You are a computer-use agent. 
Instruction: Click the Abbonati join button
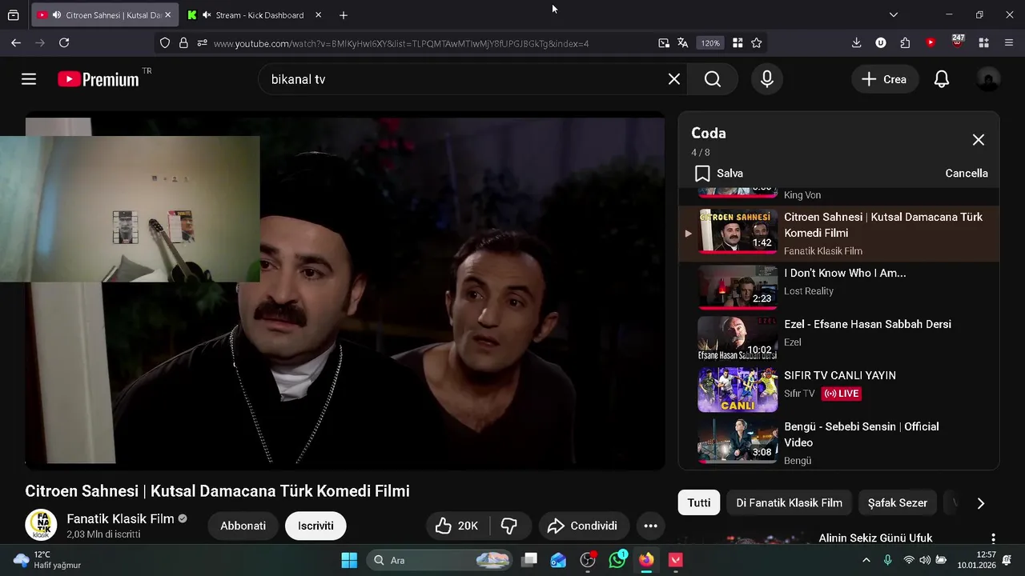[x=243, y=526]
